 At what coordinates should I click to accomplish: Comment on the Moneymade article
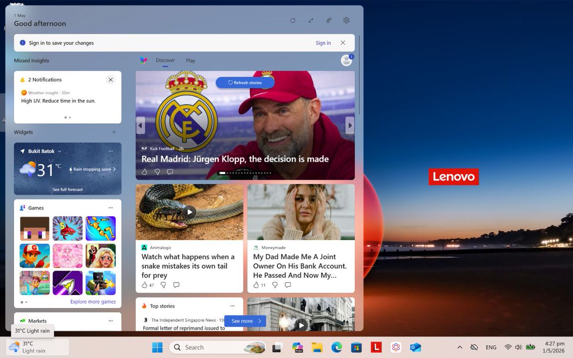click(288, 285)
